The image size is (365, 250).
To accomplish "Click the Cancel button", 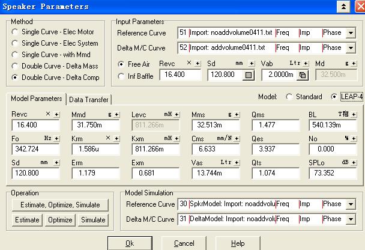I will [184, 243].
